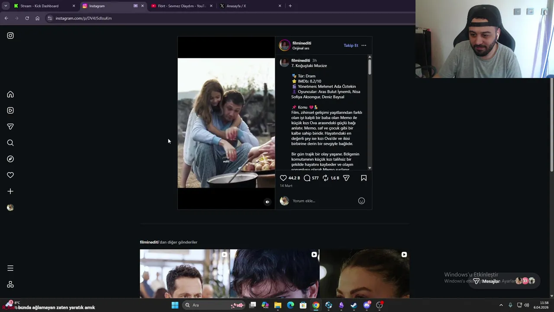
Task: Open Reels from the sidebar
Action: tap(10, 110)
